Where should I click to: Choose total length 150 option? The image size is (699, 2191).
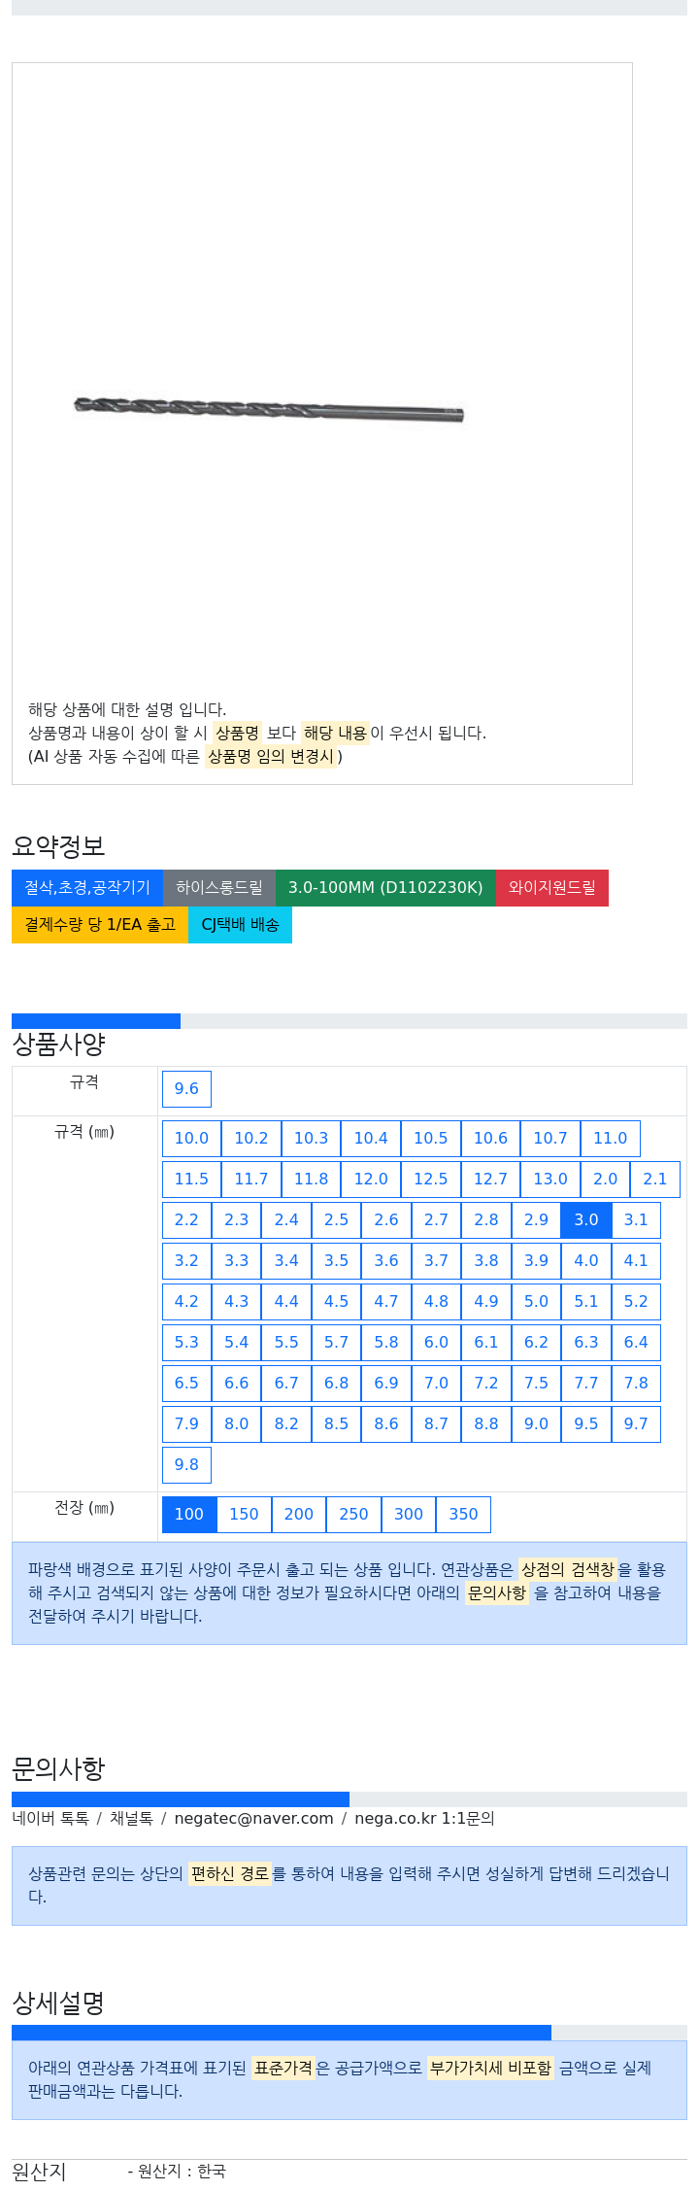click(244, 1514)
